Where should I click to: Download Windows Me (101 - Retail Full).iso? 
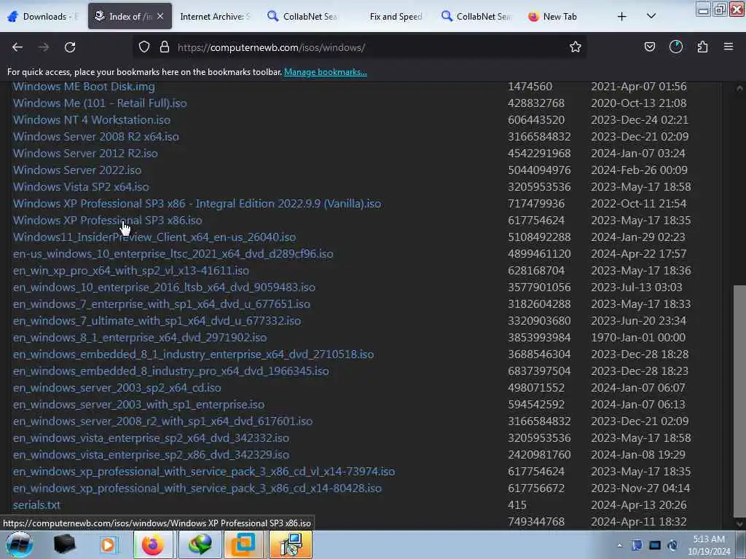click(x=100, y=103)
